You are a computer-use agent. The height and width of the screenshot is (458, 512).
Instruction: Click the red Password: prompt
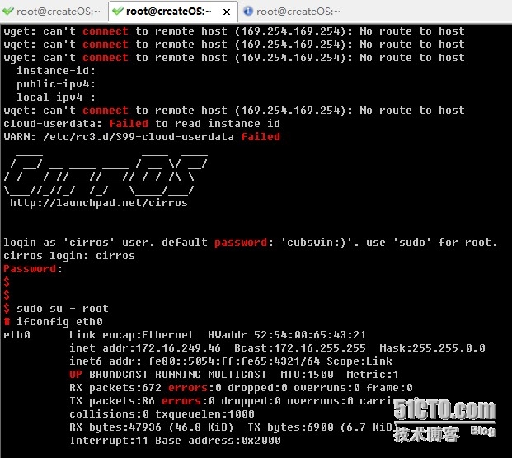(33, 269)
